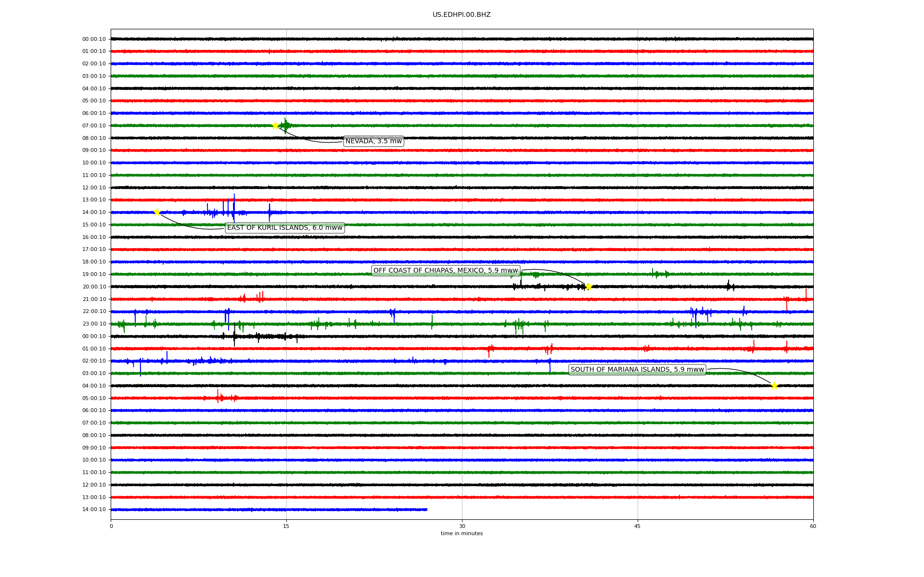Viewport: 924px width, 577px height.
Task: Click the 22:00:10 row label
Action: coord(94,311)
